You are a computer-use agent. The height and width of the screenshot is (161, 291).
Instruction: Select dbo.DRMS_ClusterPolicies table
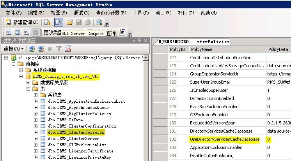(76, 132)
